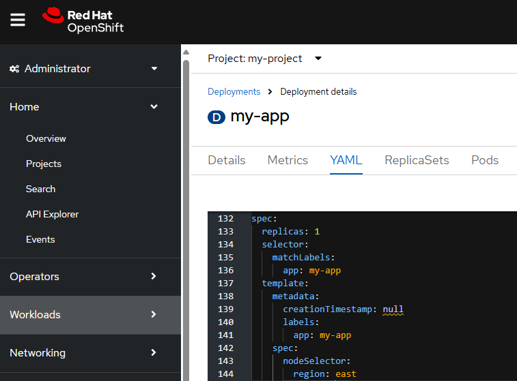Go to Overview in the sidebar
Image resolution: width=517 pixels, height=381 pixels.
[46, 138]
